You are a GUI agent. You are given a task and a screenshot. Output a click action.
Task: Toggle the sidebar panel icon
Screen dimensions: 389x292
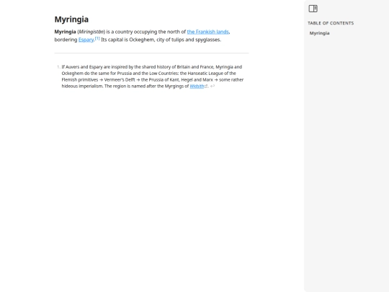pos(313,9)
